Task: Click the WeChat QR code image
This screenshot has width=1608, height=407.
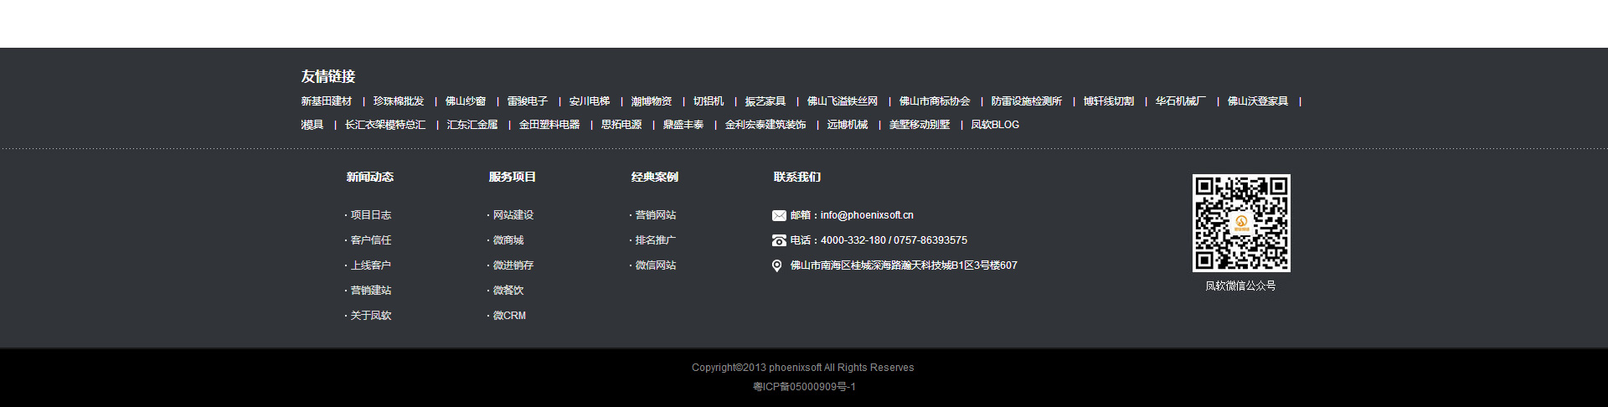Action: [1241, 223]
